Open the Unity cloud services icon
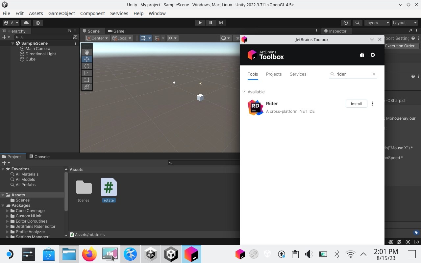 click(26, 23)
